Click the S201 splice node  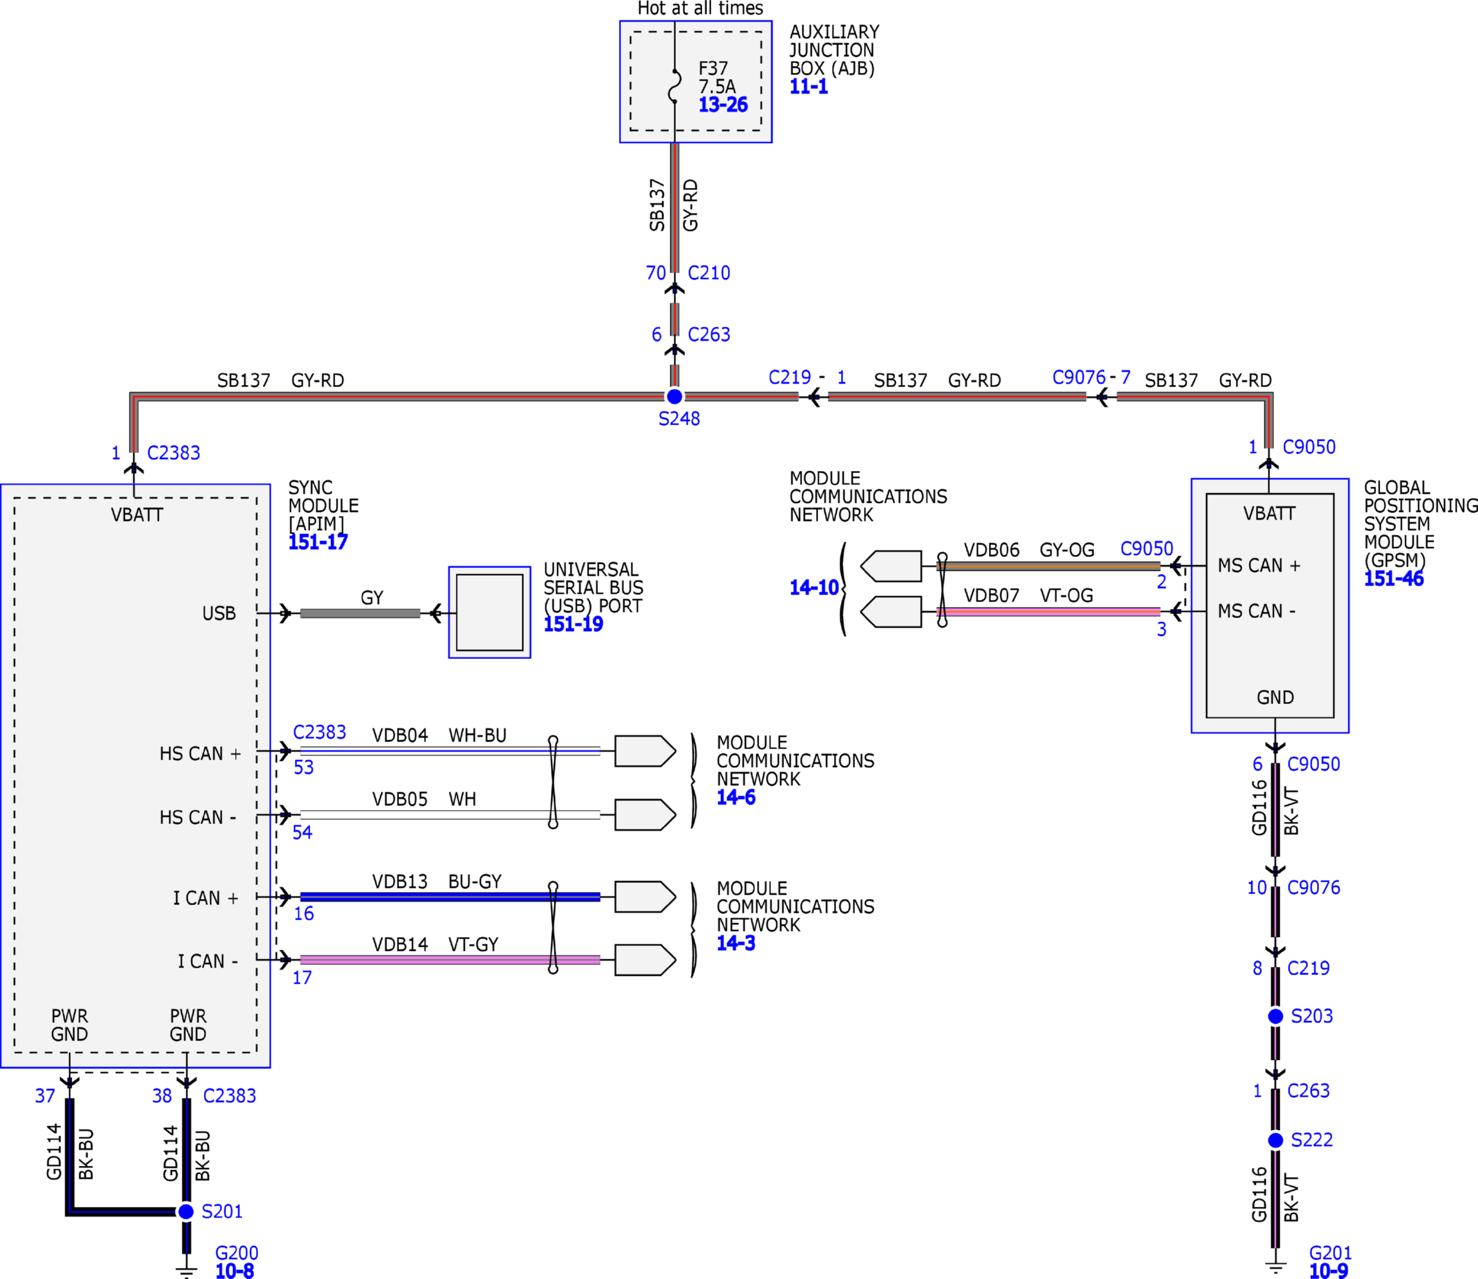(186, 1211)
